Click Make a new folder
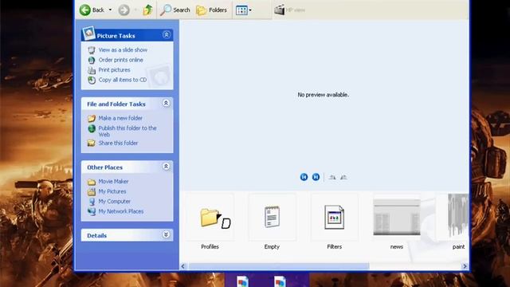This screenshot has width=510, height=287. tap(120, 118)
